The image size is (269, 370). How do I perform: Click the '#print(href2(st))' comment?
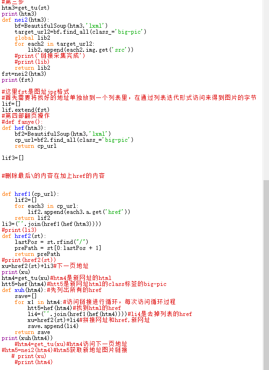click(29, 260)
